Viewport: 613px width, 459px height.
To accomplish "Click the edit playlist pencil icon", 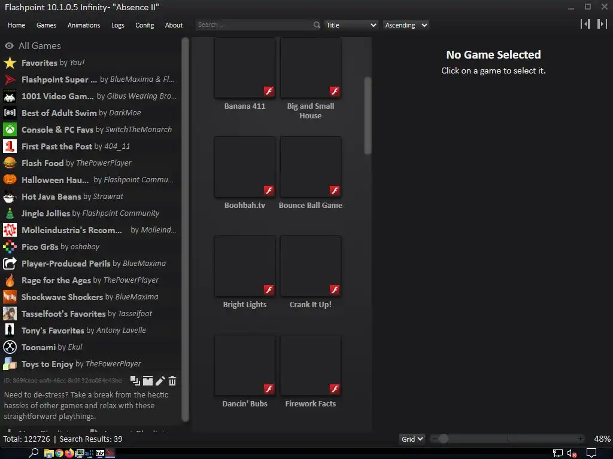I will tap(160, 381).
